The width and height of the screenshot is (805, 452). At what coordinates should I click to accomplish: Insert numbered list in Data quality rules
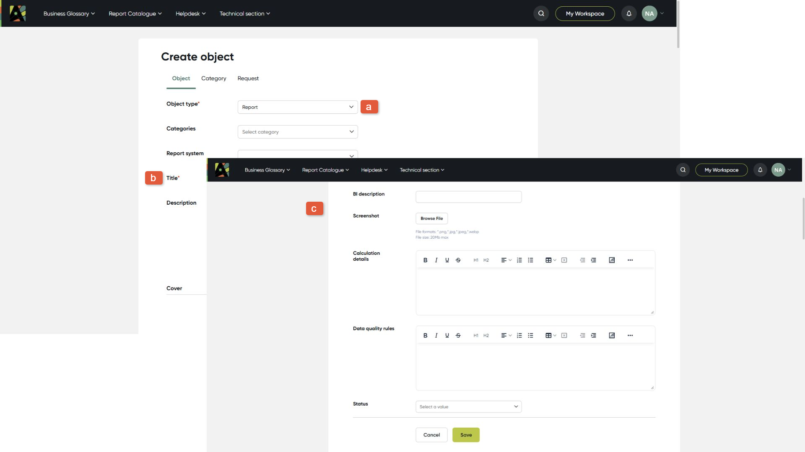click(519, 335)
